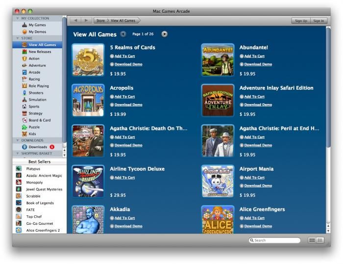Select Go-Go Gourmet best seller
343x264 pixels.
[x=40, y=223]
